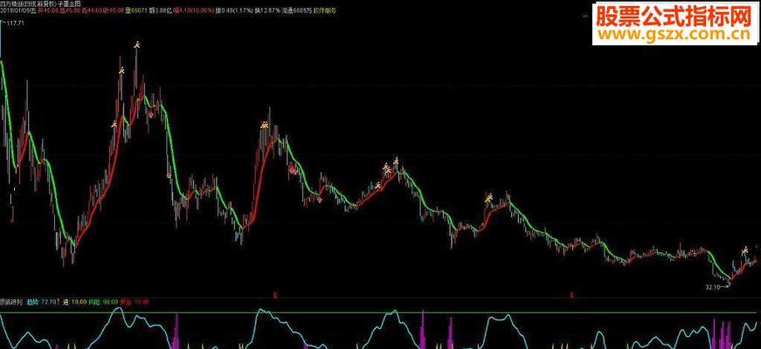The height and width of the screenshot is (349, 761).
Task: Click the 117.71 high price label arrow
Action: tap(3, 23)
